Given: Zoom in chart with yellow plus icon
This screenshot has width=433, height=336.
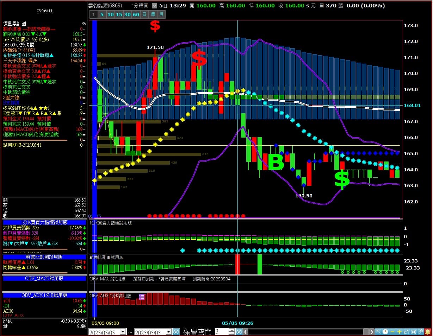Looking at the screenshot, I should [400, 332].
